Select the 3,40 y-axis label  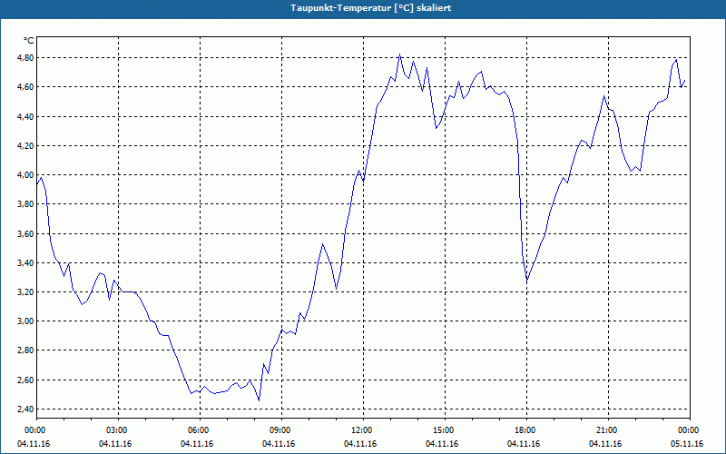[26, 263]
